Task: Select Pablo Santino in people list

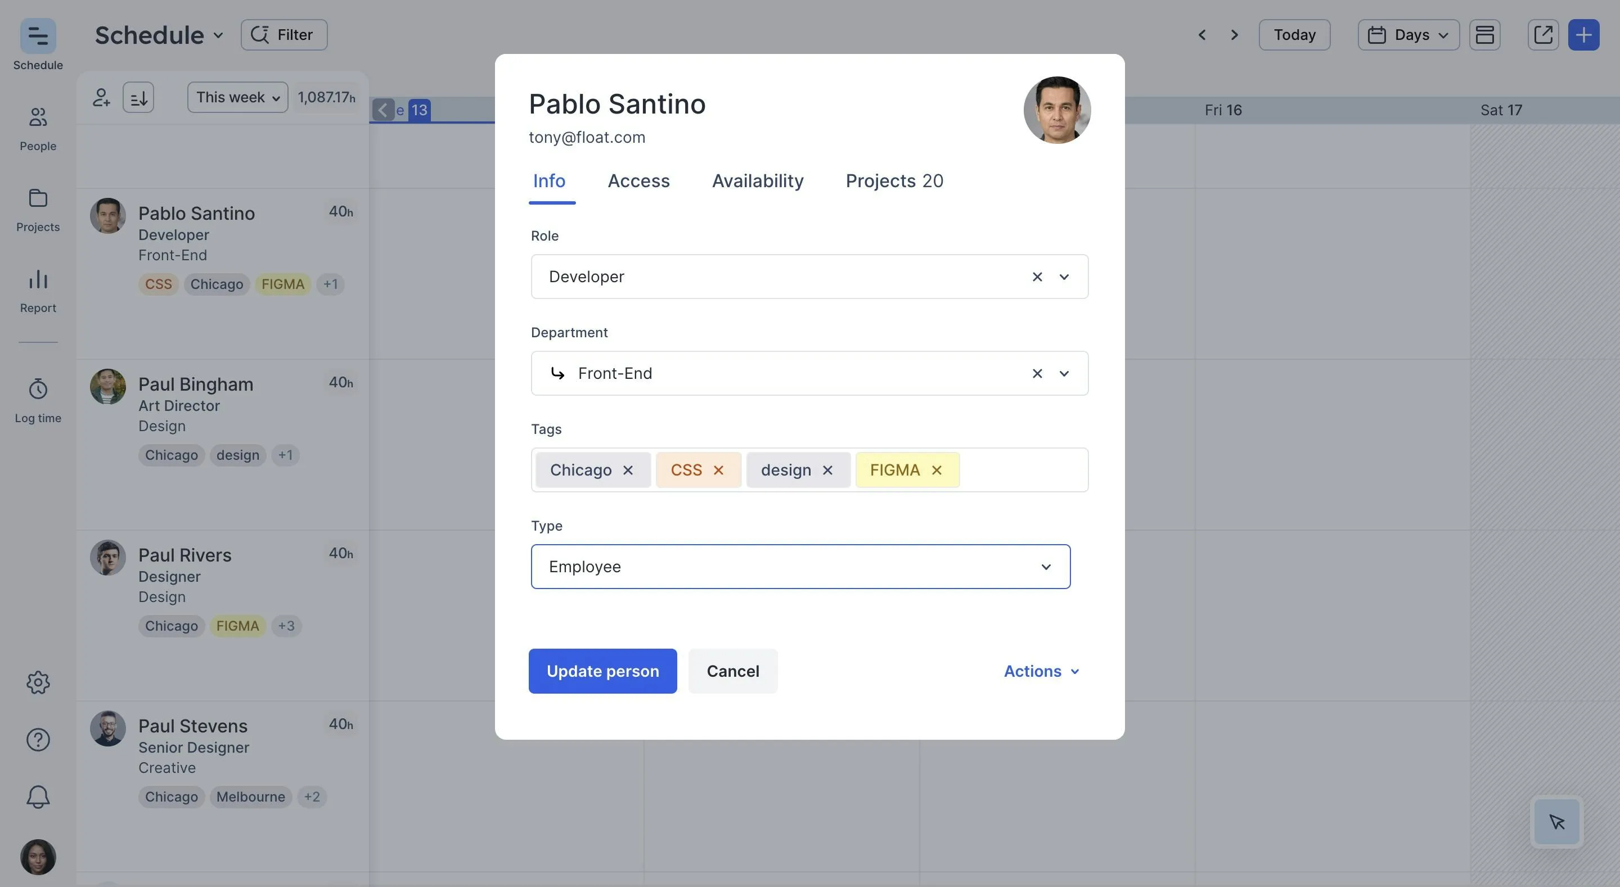Action: coord(196,214)
